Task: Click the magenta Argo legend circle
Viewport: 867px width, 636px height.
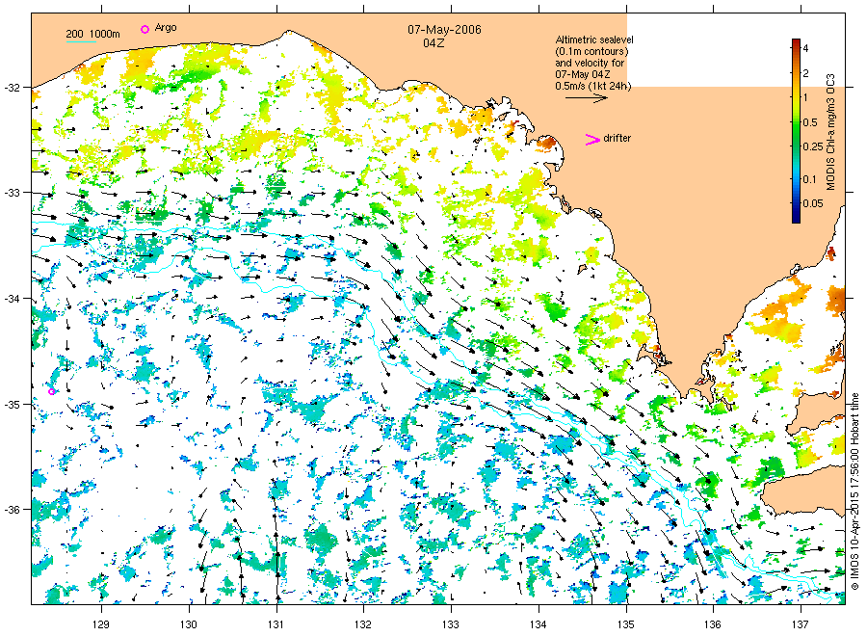Action: [x=144, y=29]
